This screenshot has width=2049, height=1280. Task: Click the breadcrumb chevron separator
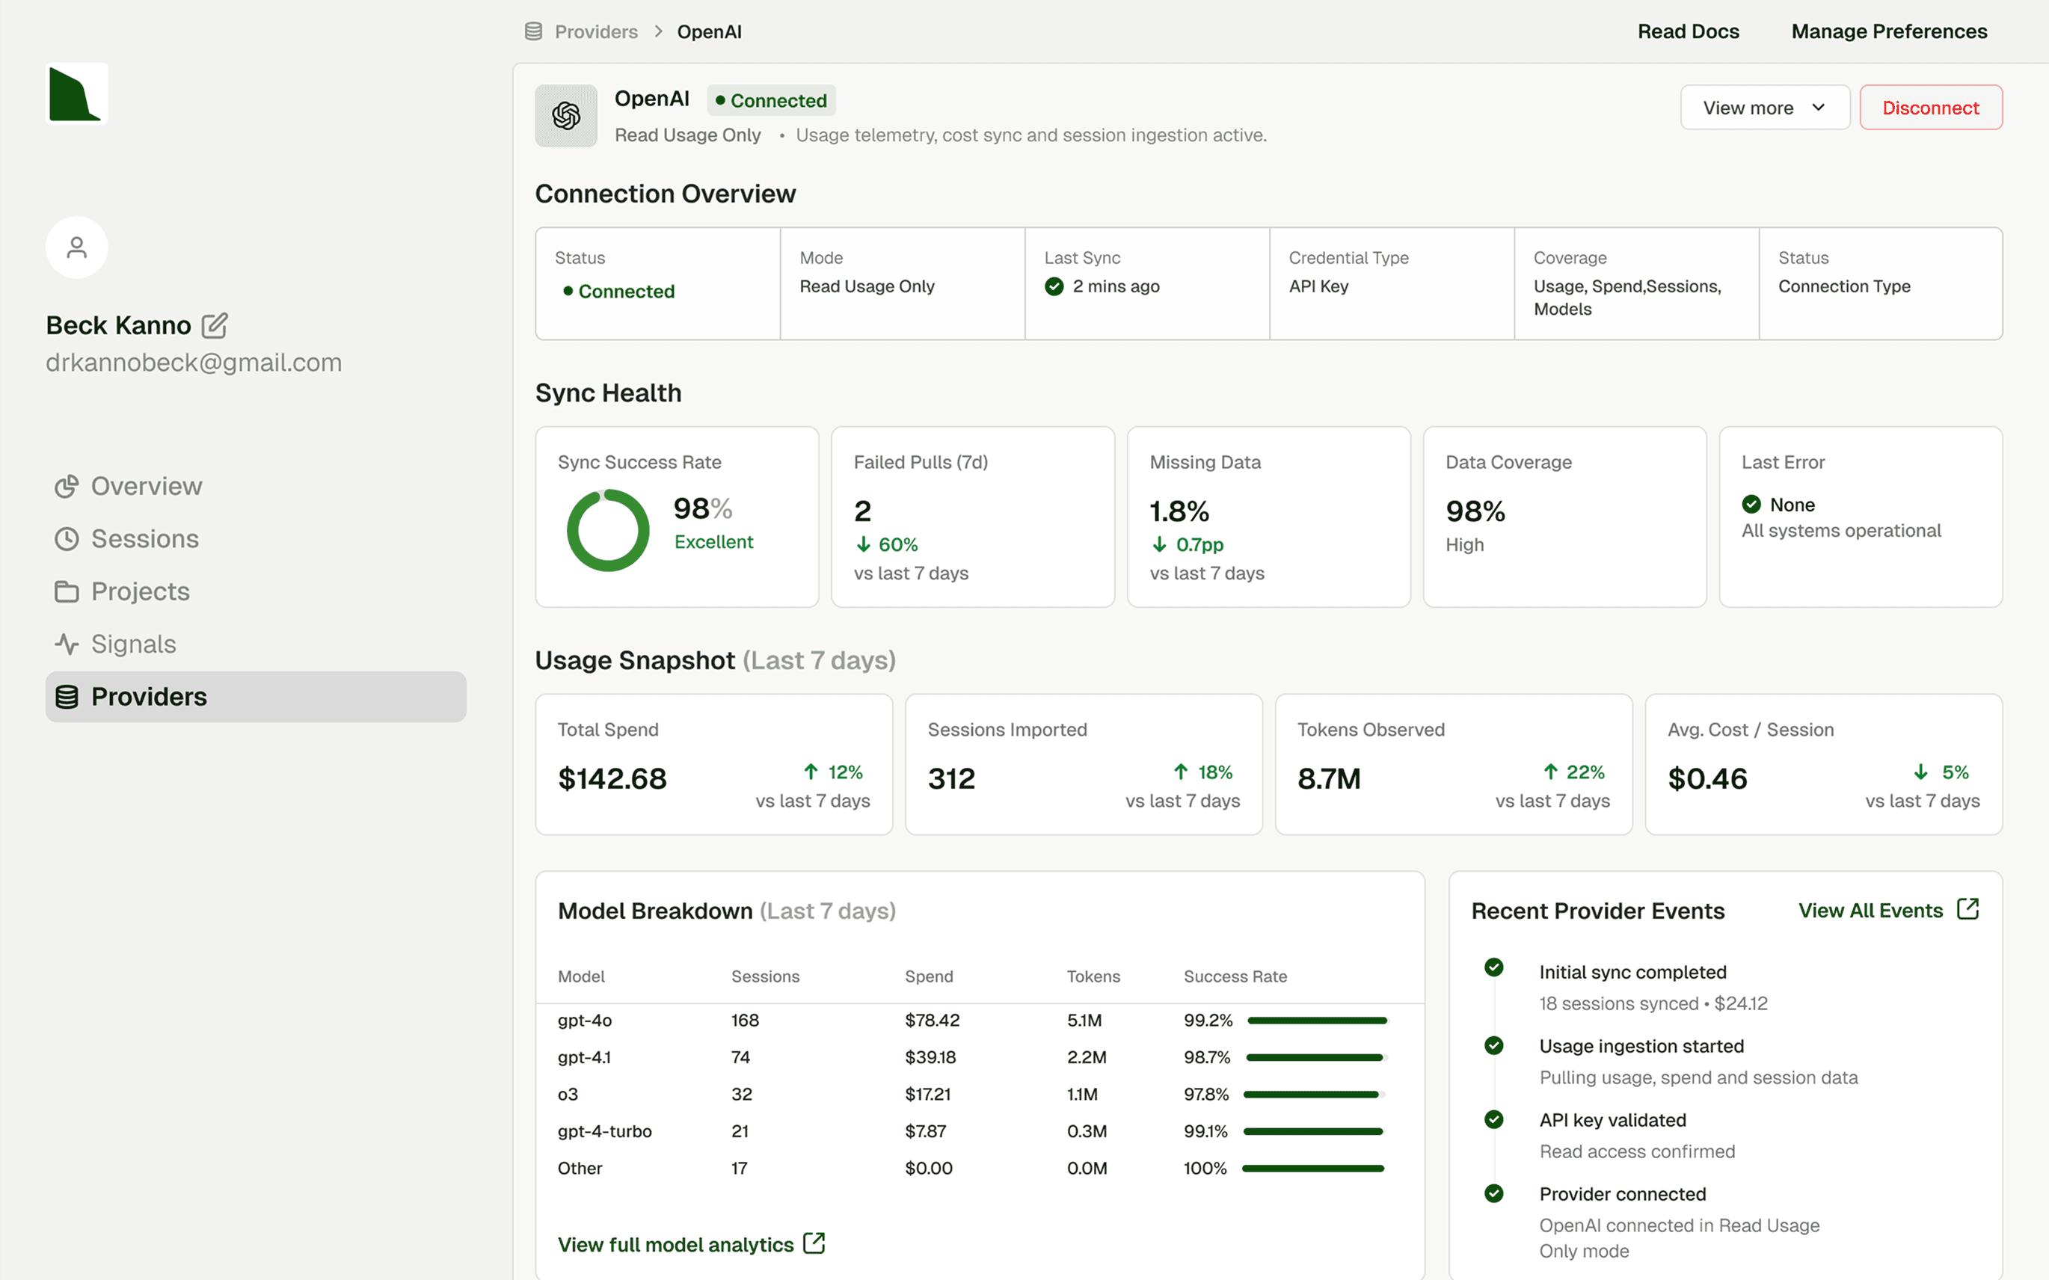coord(658,31)
